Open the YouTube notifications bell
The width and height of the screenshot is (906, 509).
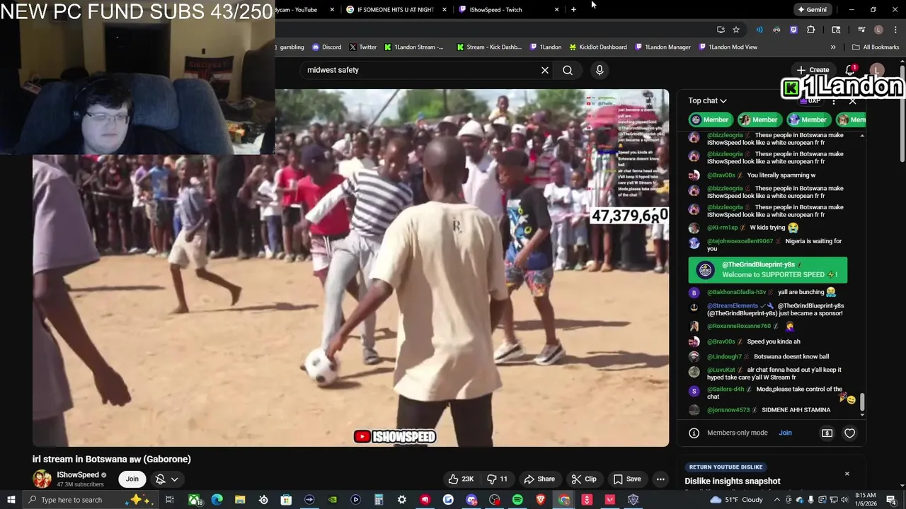pyautogui.click(x=851, y=70)
